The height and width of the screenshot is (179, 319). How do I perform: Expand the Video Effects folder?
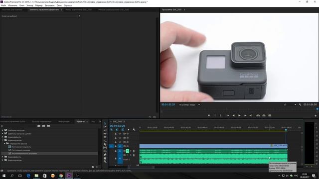click(x=2, y=157)
